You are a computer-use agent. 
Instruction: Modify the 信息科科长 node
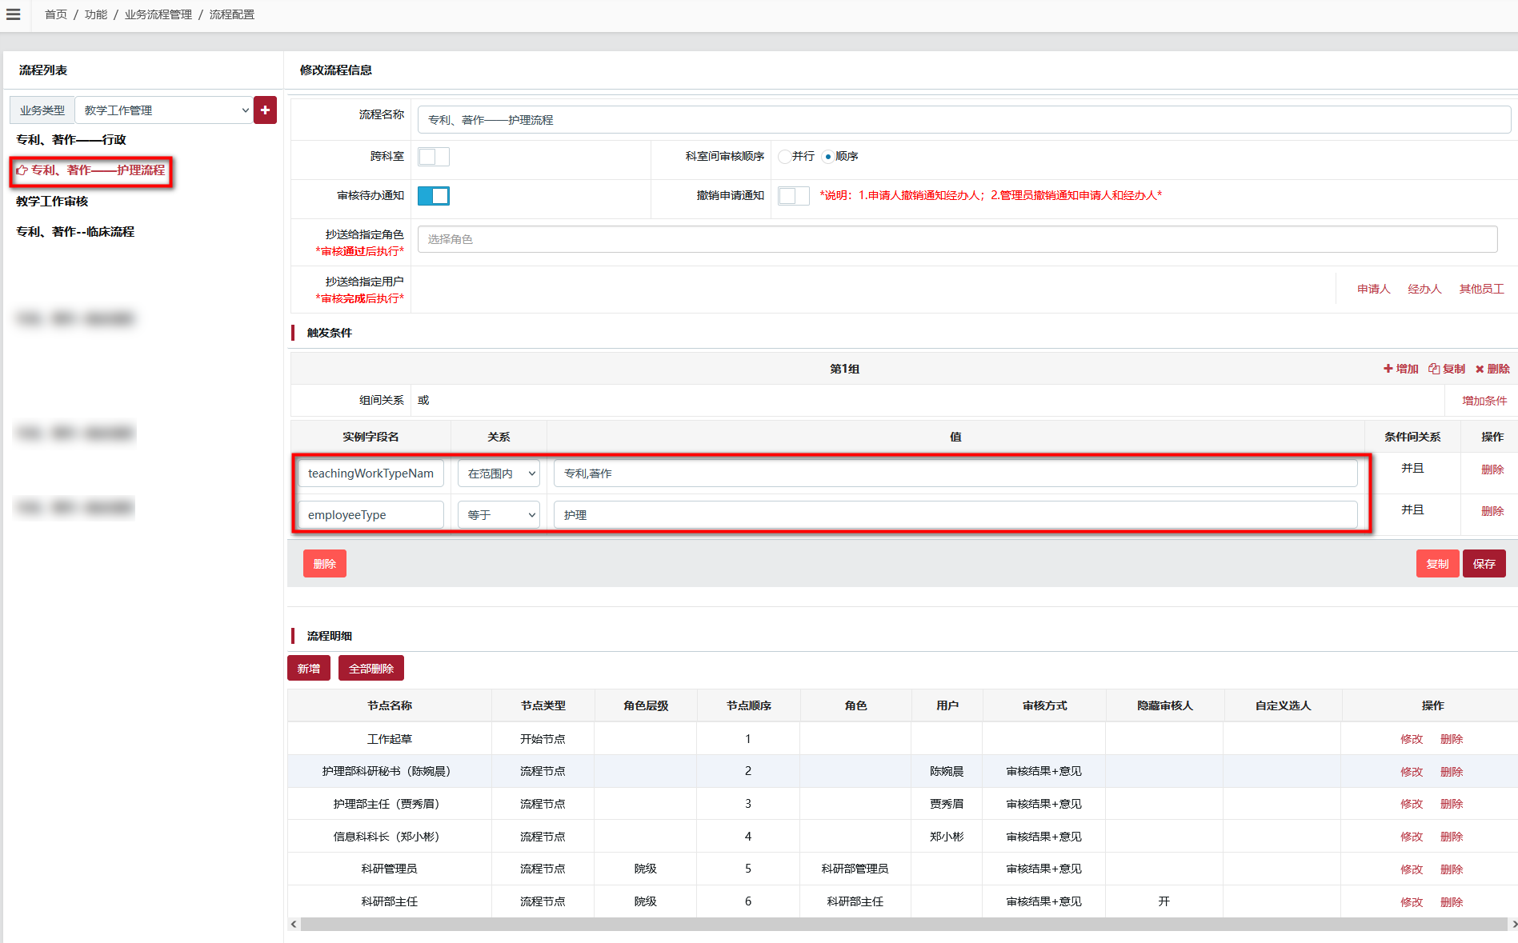pos(1412,837)
